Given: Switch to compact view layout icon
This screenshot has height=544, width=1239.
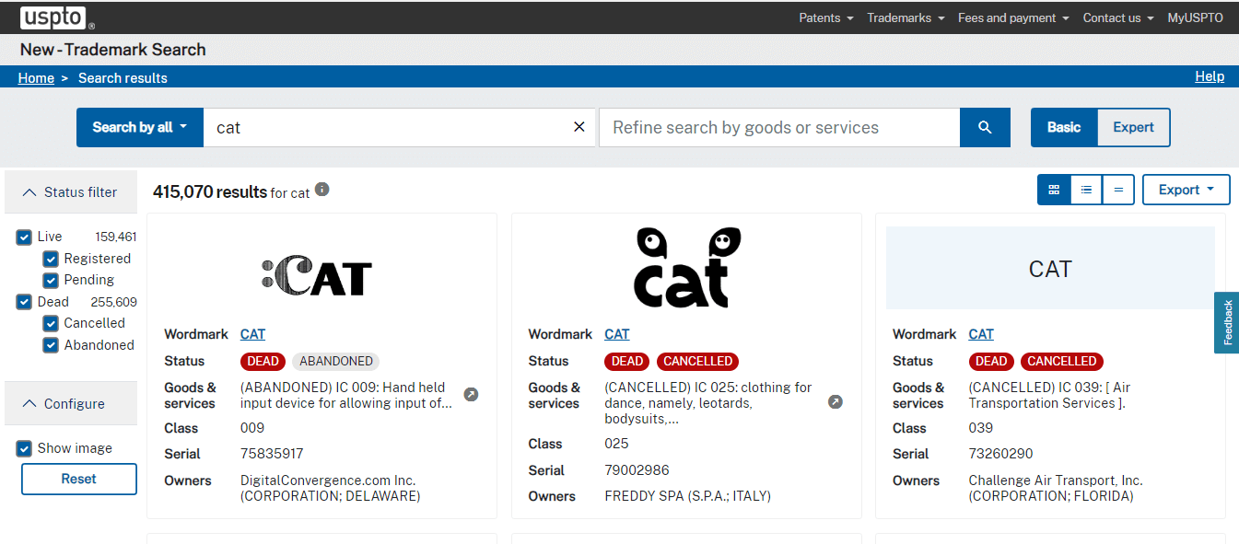Looking at the screenshot, I should tap(1118, 190).
